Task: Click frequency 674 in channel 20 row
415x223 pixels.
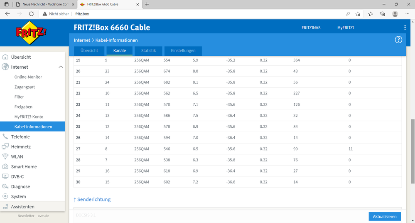Action: tap(167, 71)
